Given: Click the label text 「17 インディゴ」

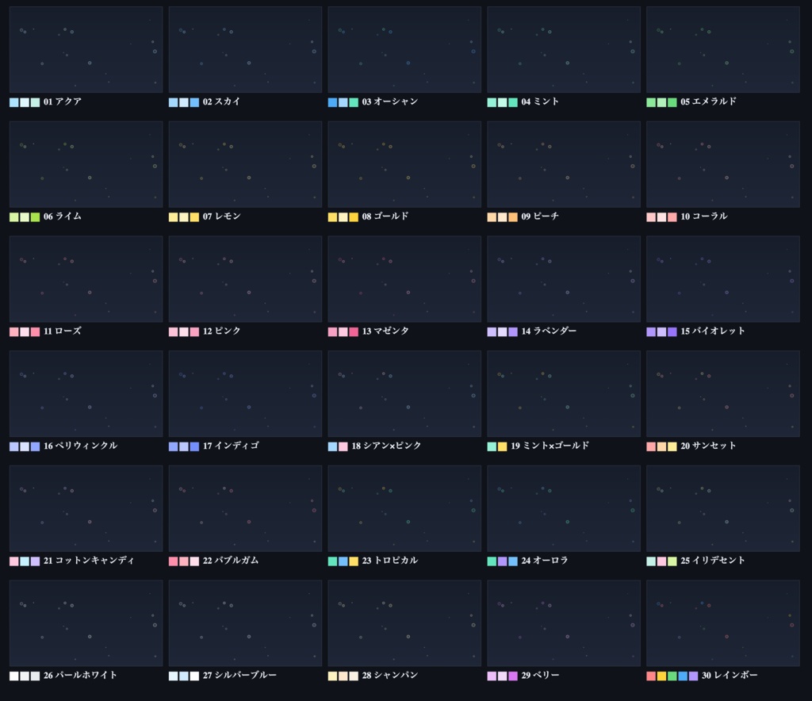Looking at the screenshot, I should (x=231, y=446).
